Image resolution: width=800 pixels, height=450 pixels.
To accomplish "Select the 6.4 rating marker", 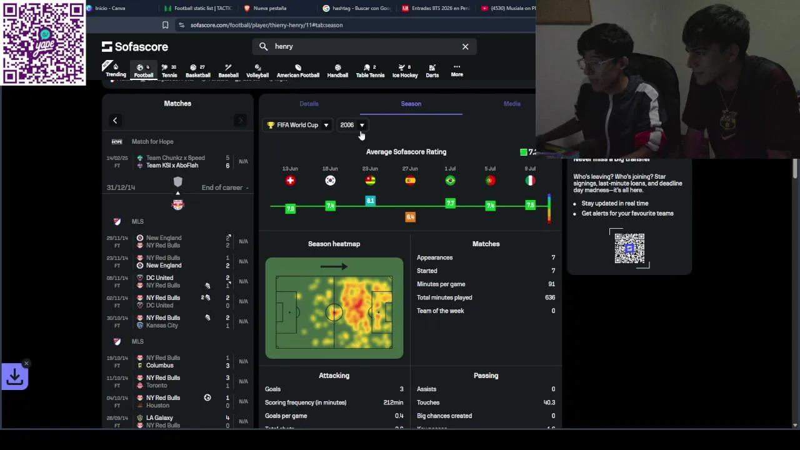I will coord(410,217).
